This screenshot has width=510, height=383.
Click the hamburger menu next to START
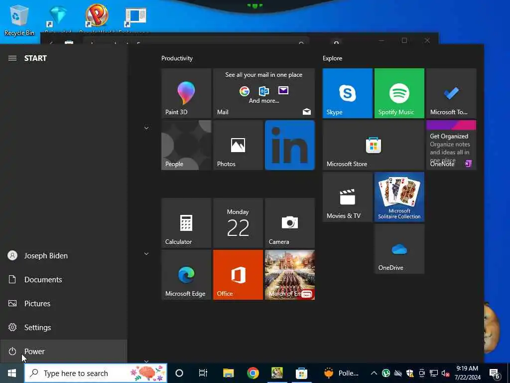coord(12,58)
